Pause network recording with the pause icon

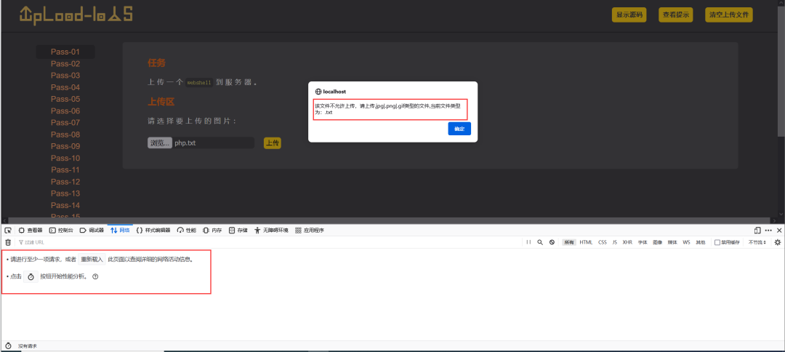[528, 242]
